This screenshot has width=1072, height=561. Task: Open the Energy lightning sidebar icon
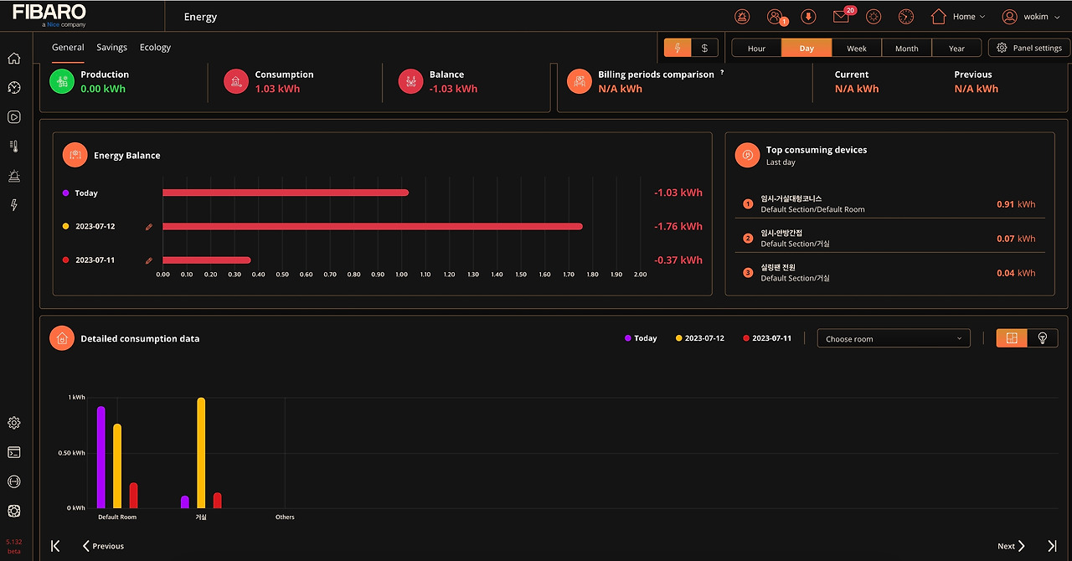pos(13,205)
